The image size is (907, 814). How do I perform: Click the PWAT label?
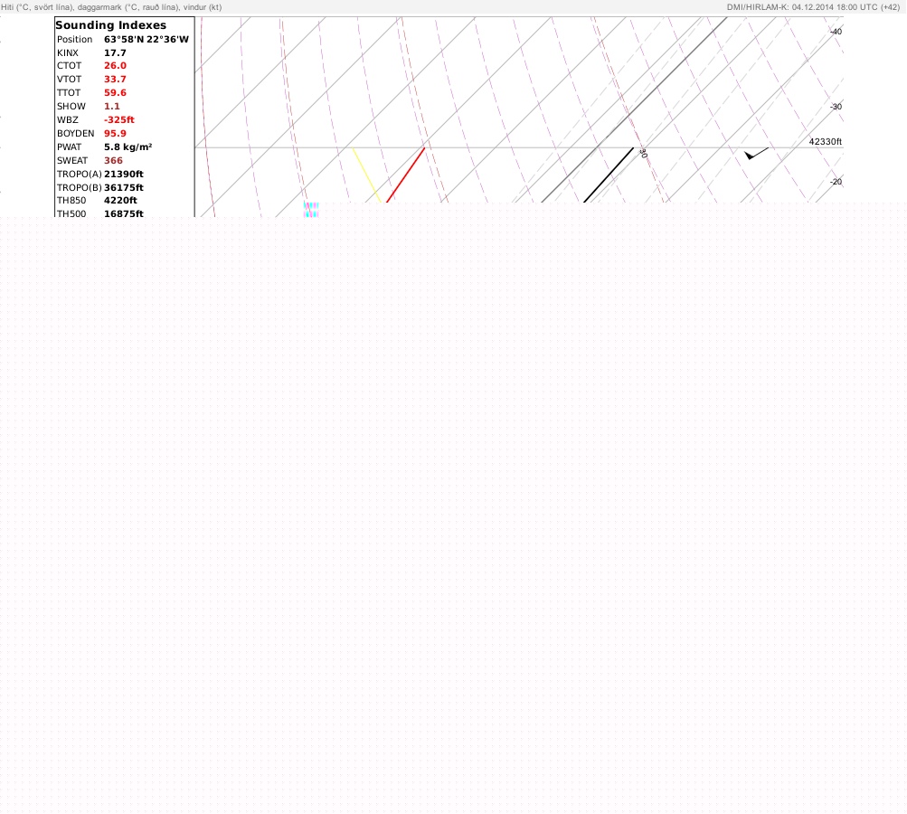click(x=70, y=147)
